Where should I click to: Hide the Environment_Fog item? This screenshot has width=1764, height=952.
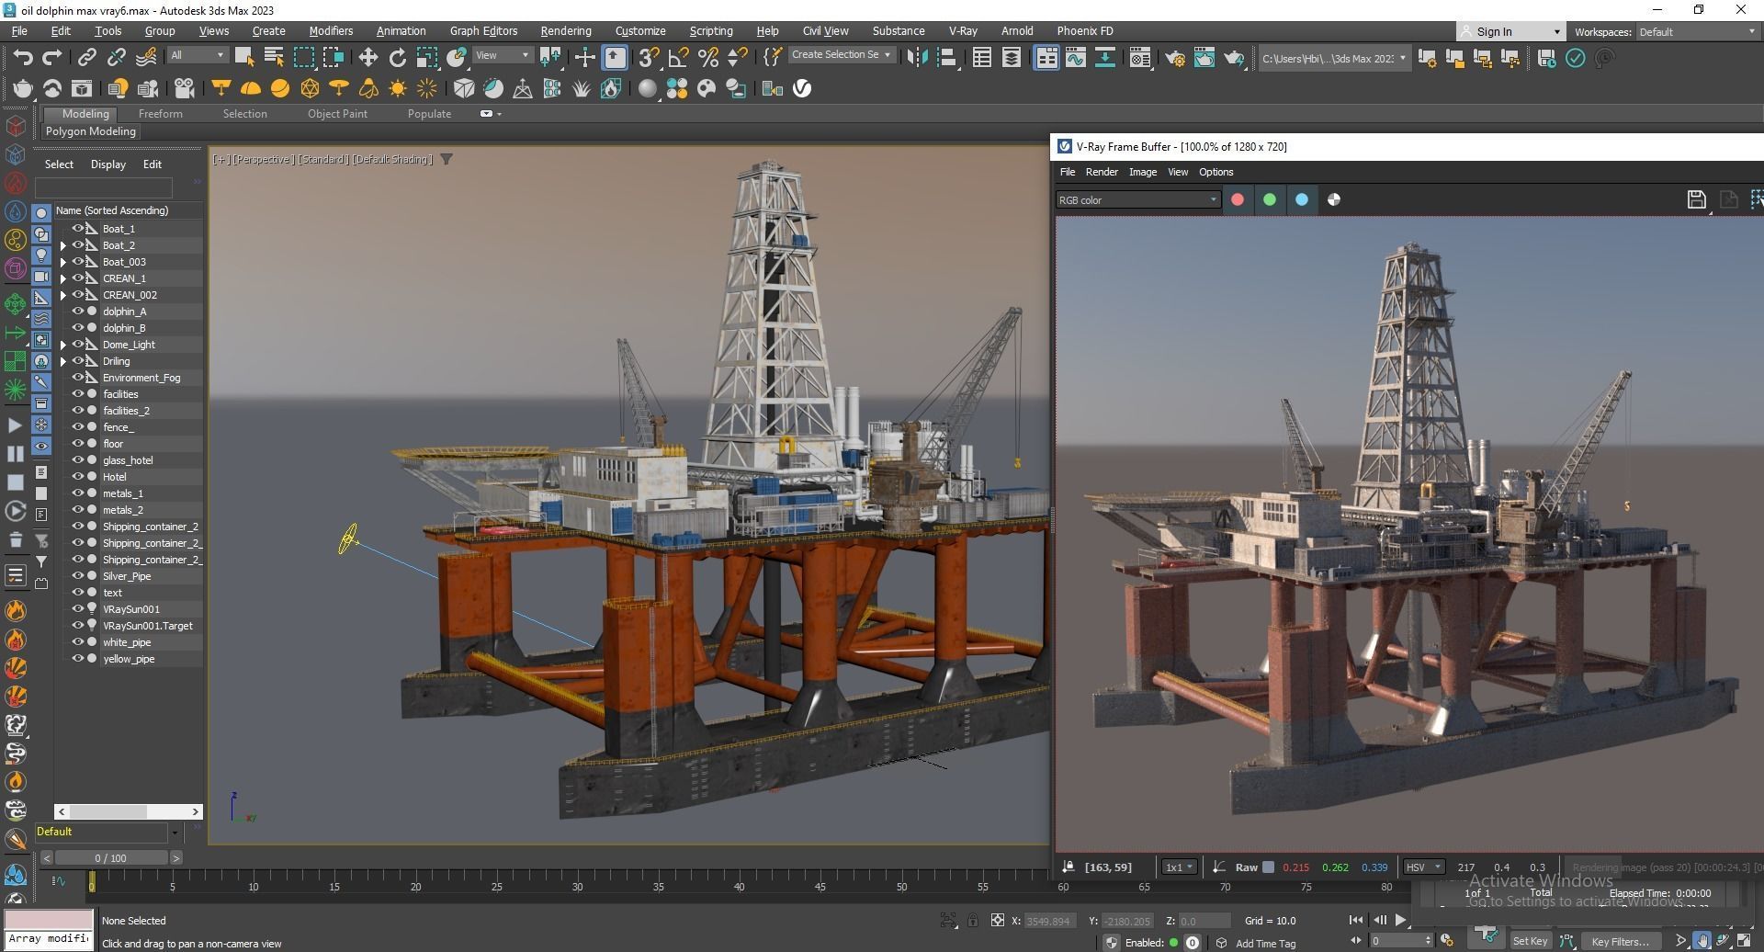pos(78,378)
